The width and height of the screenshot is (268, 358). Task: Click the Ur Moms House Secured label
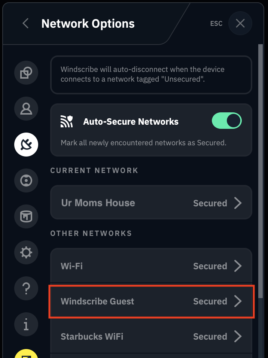210,203
